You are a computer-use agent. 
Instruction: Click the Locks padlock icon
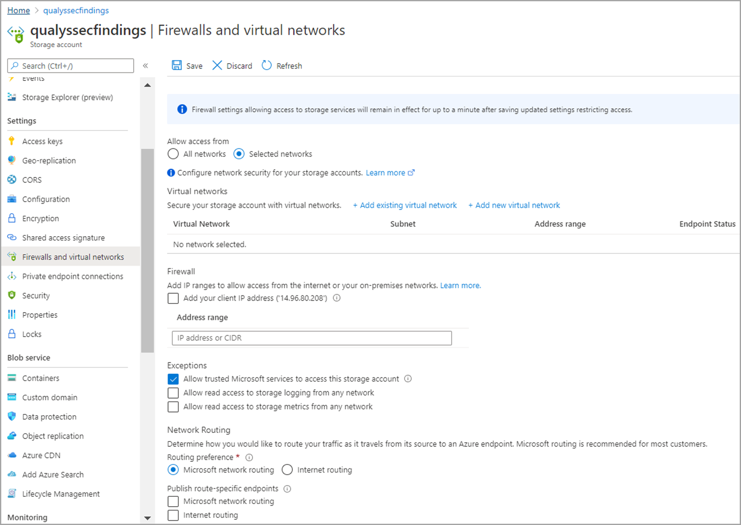click(12, 334)
